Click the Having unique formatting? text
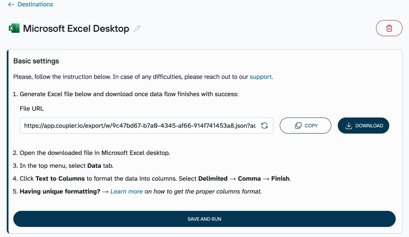This screenshot has height=237, width=409. tap(60, 192)
